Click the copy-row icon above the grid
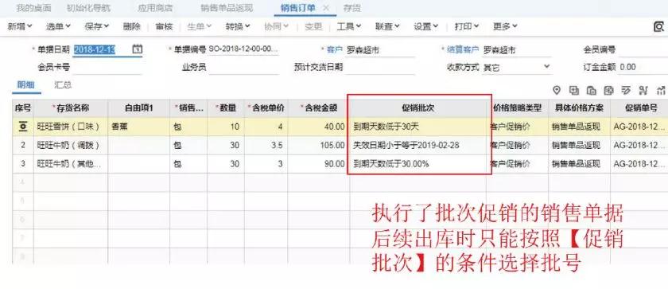Viewport: 668px width, 289px height. click(574, 90)
